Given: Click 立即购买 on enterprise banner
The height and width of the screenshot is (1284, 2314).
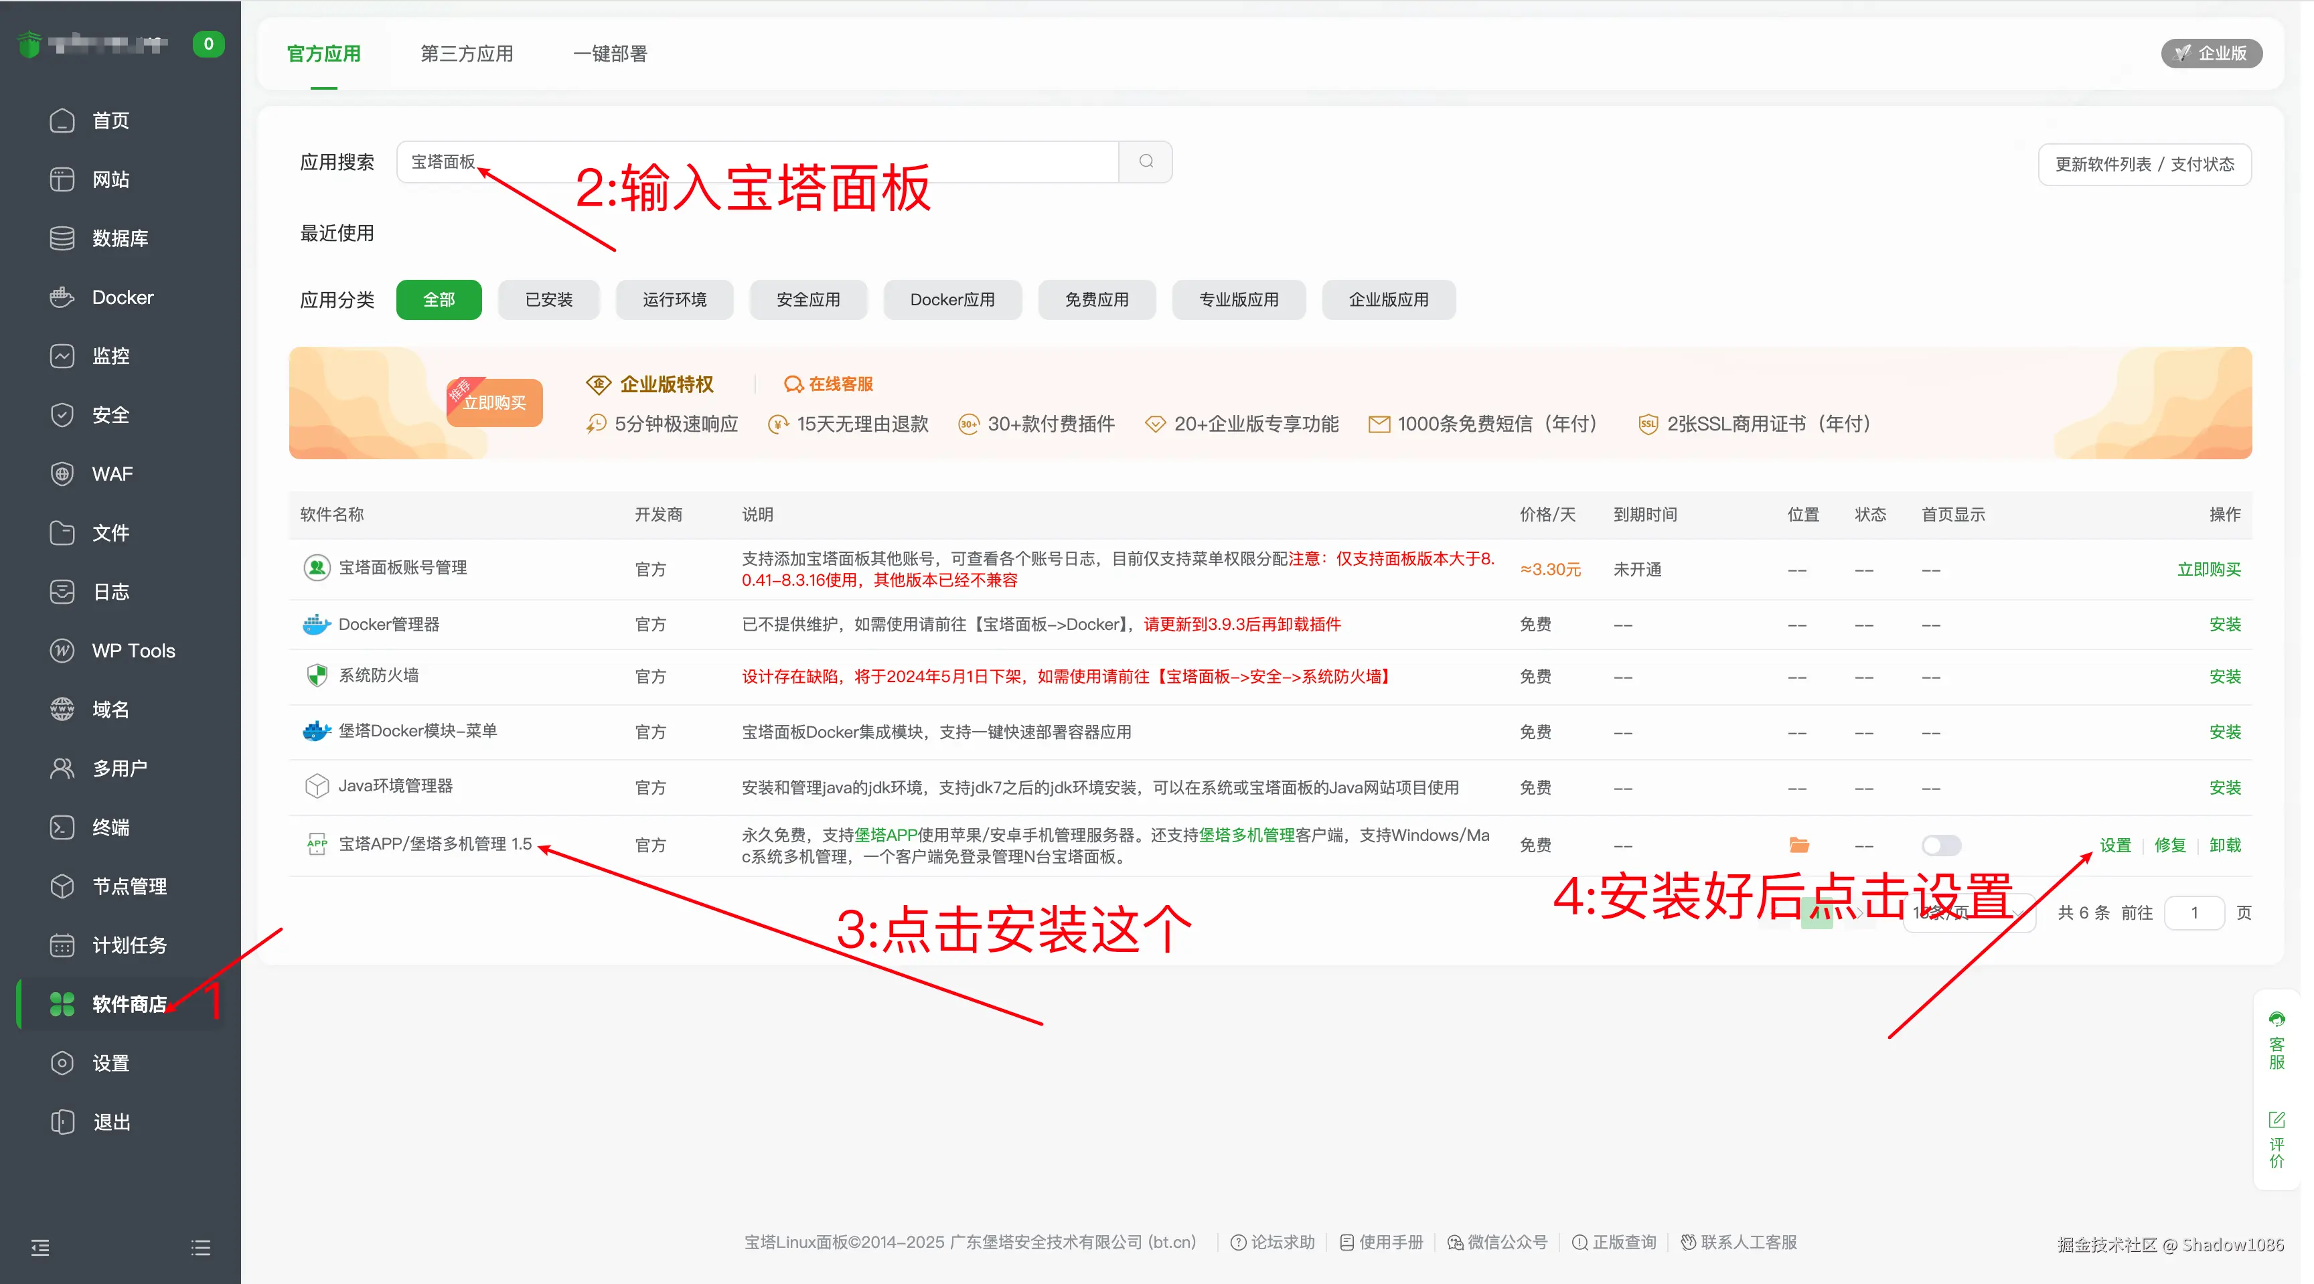Looking at the screenshot, I should pyautogui.click(x=494, y=403).
